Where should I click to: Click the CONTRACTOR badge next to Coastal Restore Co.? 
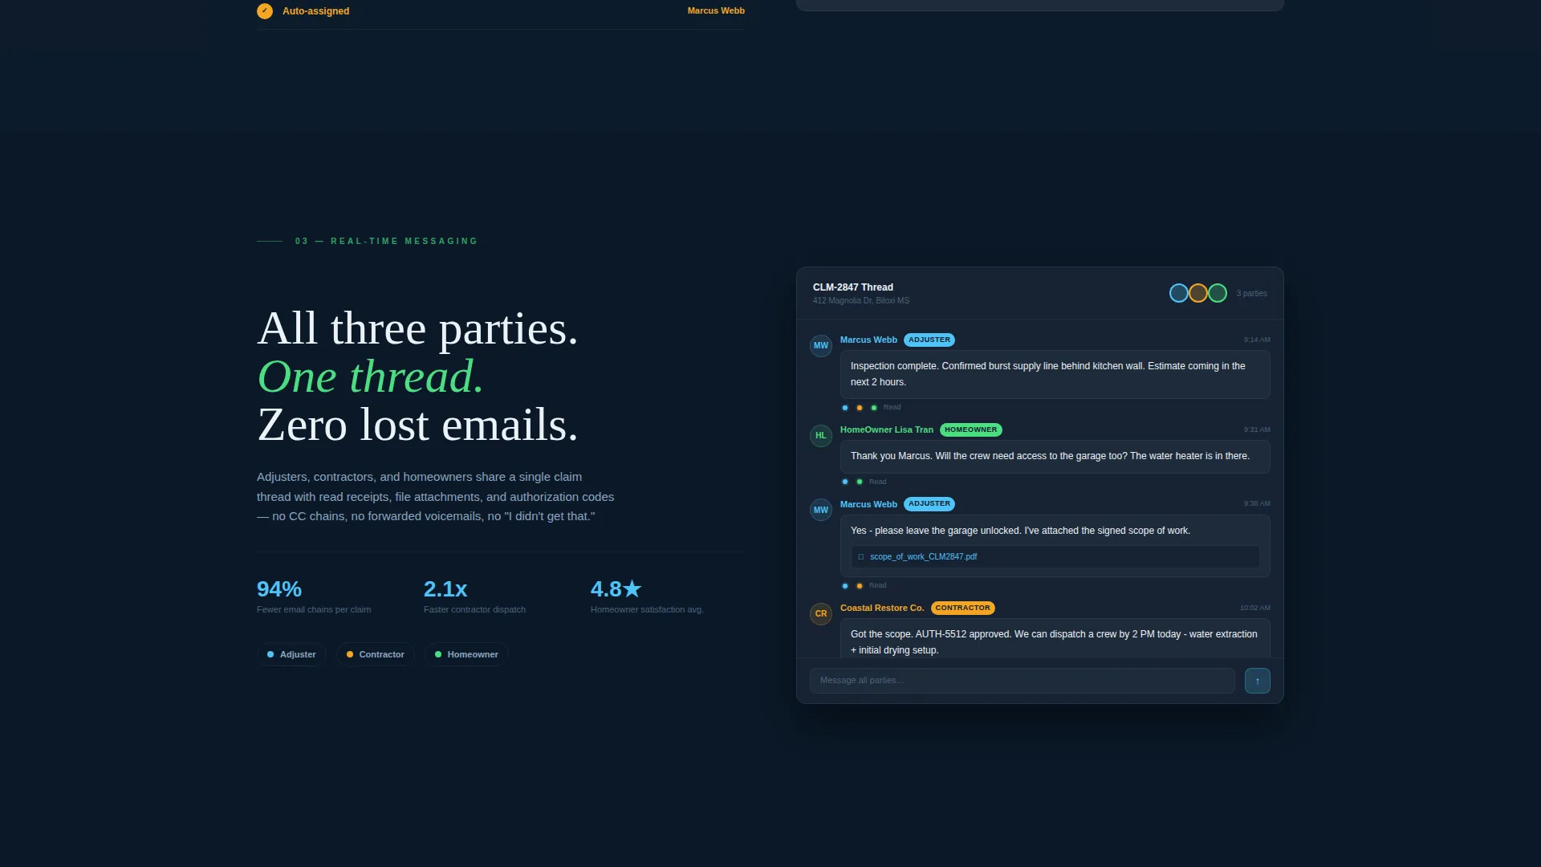(962, 608)
